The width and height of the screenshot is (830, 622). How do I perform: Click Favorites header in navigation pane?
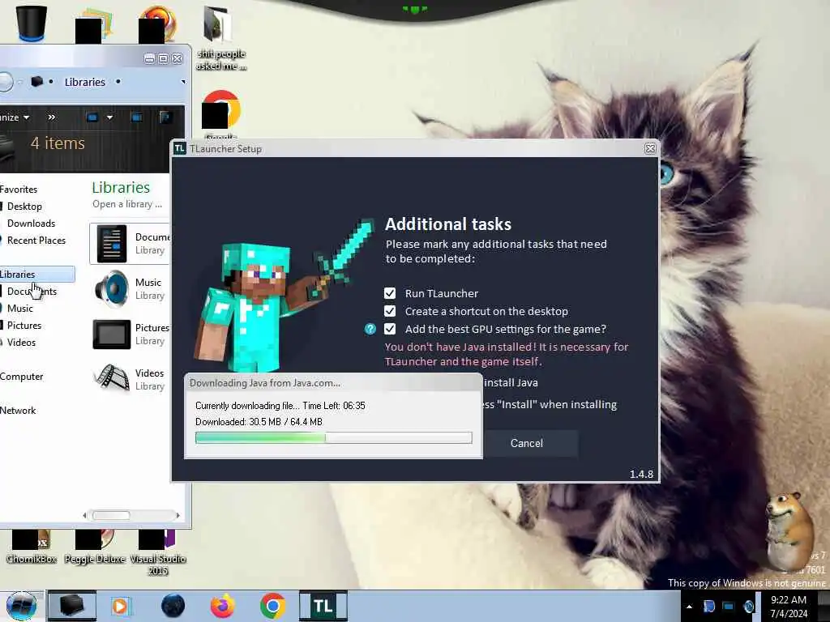(x=19, y=190)
